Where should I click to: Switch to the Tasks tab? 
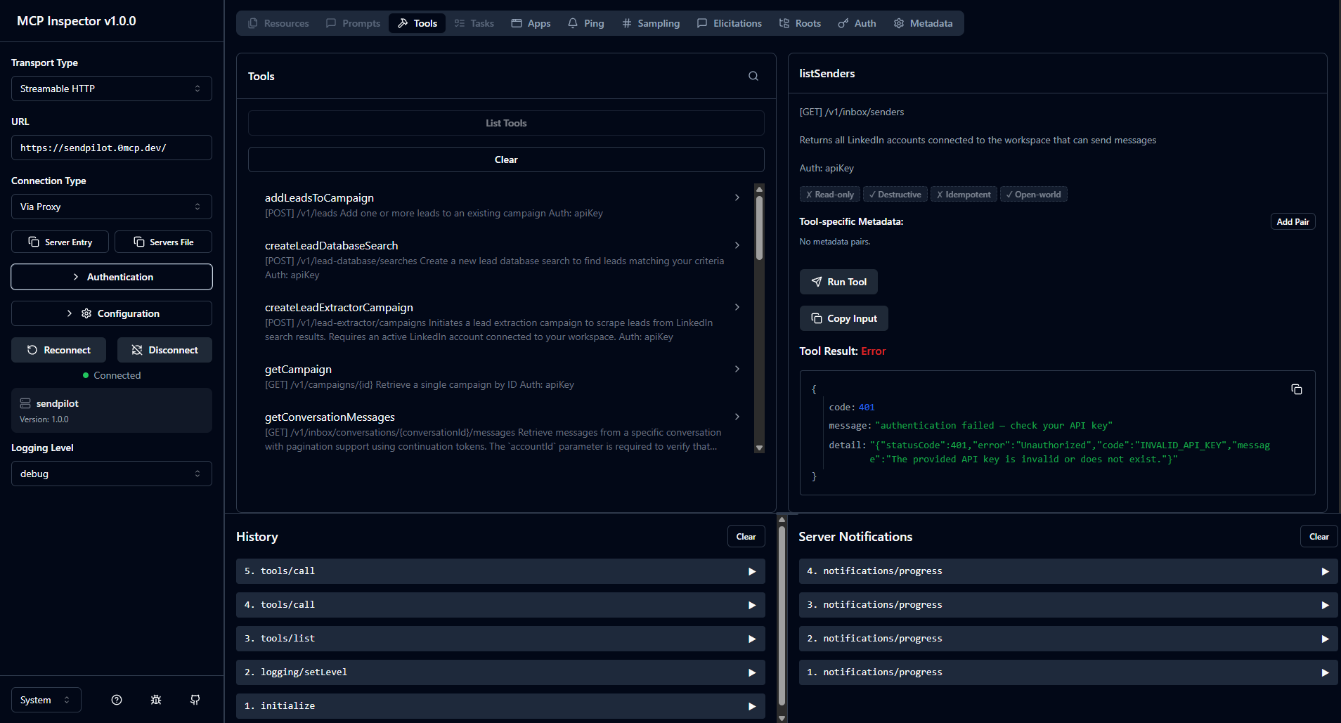point(474,23)
